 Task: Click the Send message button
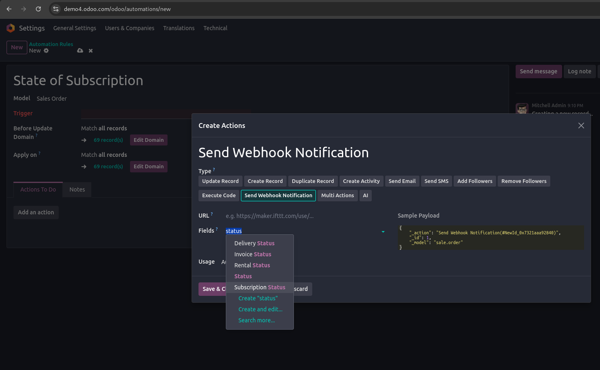[538, 71]
